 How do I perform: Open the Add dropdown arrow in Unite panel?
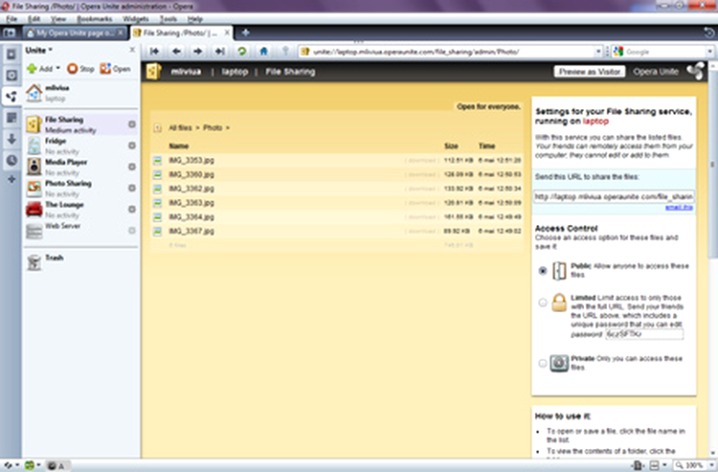click(x=58, y=69)
